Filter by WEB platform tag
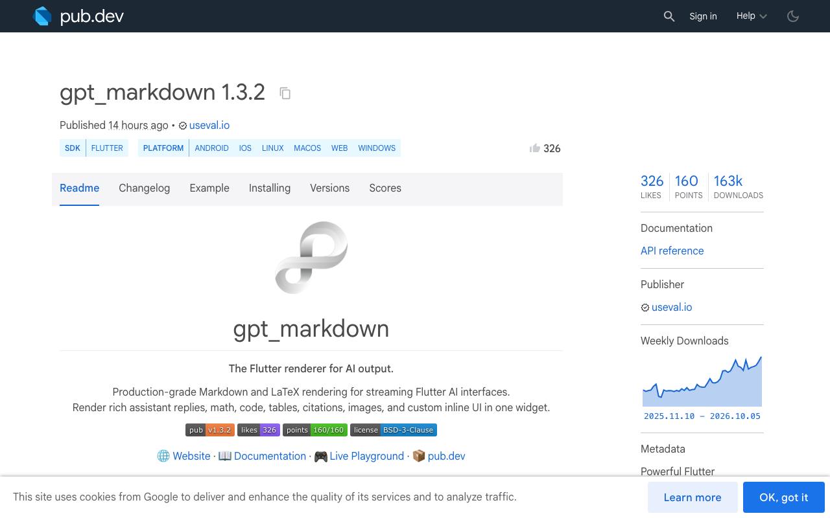 340,148
